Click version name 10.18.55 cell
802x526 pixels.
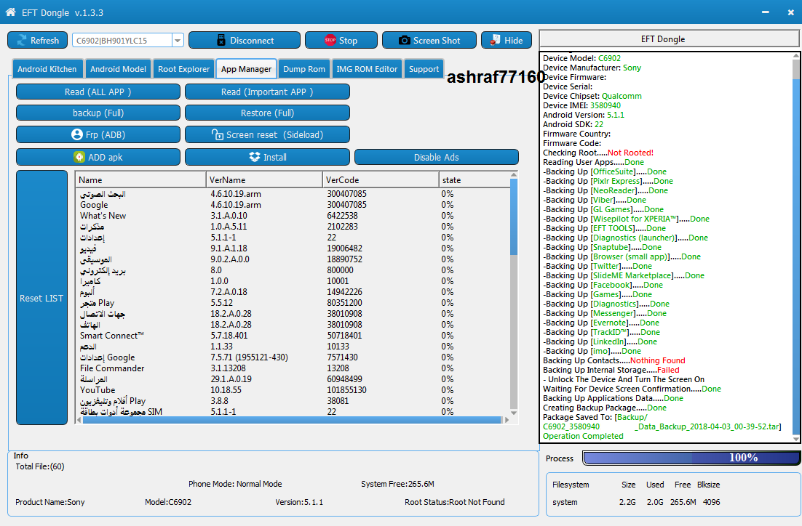[x=226, y=389]
